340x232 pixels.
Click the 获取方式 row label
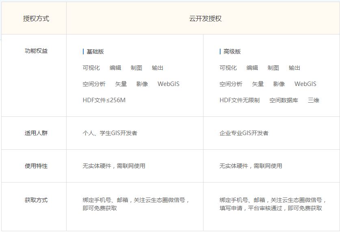click(x=36, y=200)
